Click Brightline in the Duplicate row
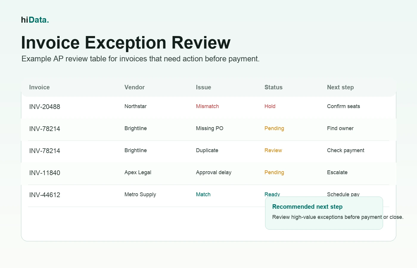Screen dimensions: 417x268 [136, 150]
